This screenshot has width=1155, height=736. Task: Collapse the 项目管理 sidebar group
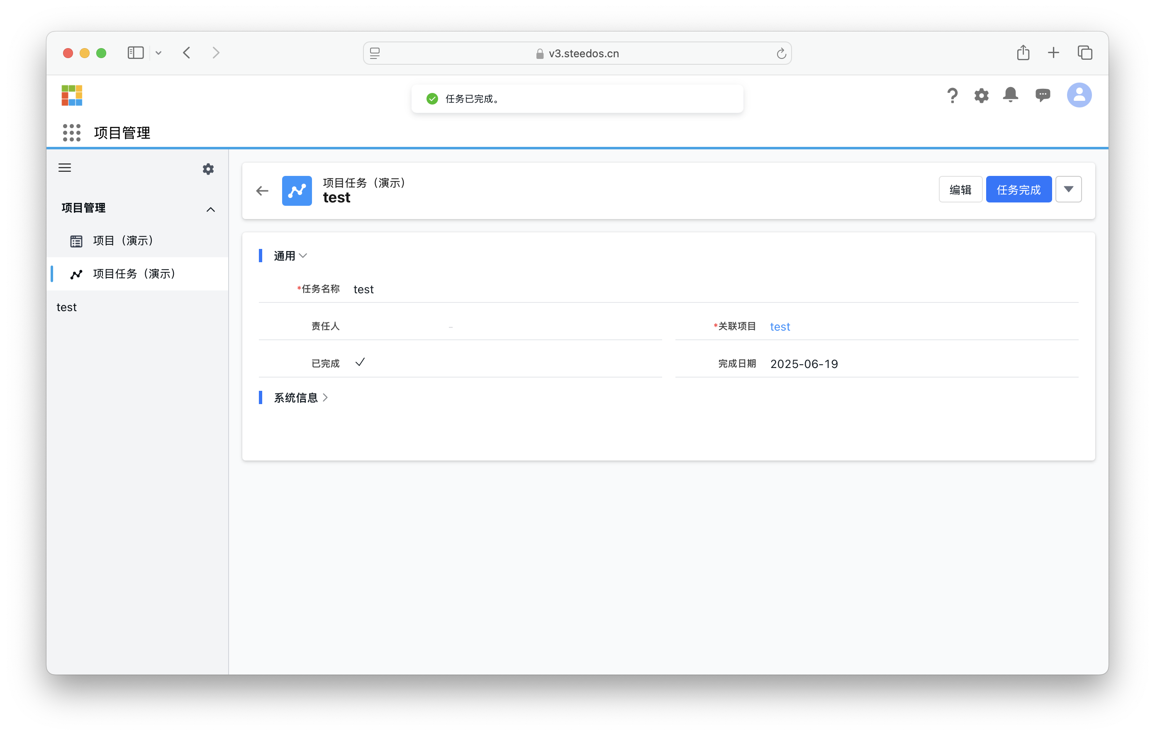click(211, 209)
